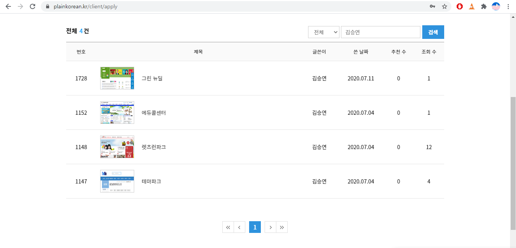Click the blue 검색 button
Viewport: 516px width, 248px height.
433,32
